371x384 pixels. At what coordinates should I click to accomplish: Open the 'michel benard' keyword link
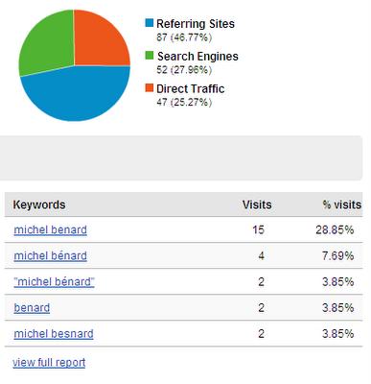tap(51, 229)
